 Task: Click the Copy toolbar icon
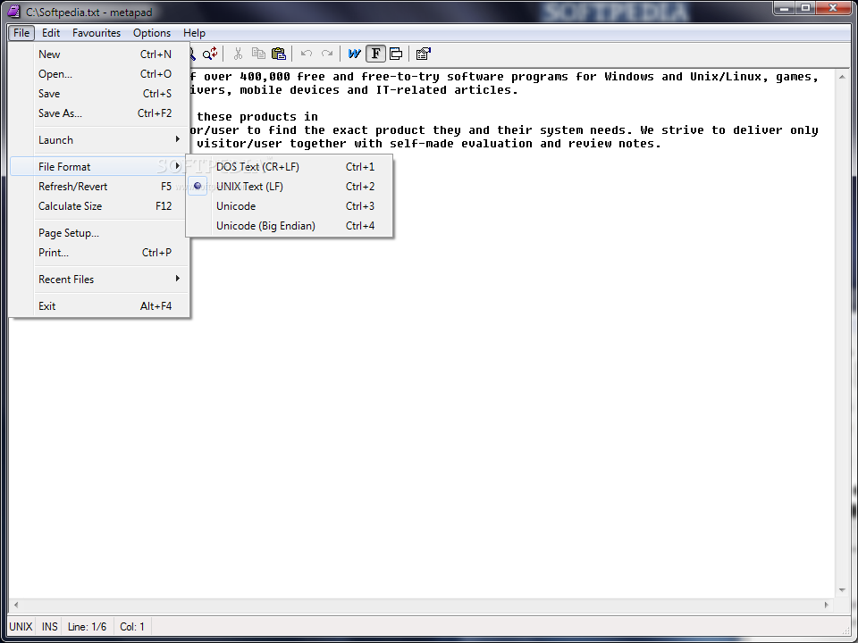coord(258,54)
